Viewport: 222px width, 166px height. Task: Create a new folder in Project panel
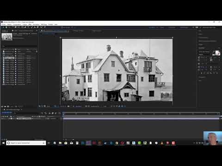pos(5,107)
